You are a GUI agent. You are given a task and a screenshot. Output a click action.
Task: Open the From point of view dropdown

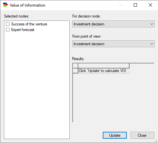pos(113,44)
